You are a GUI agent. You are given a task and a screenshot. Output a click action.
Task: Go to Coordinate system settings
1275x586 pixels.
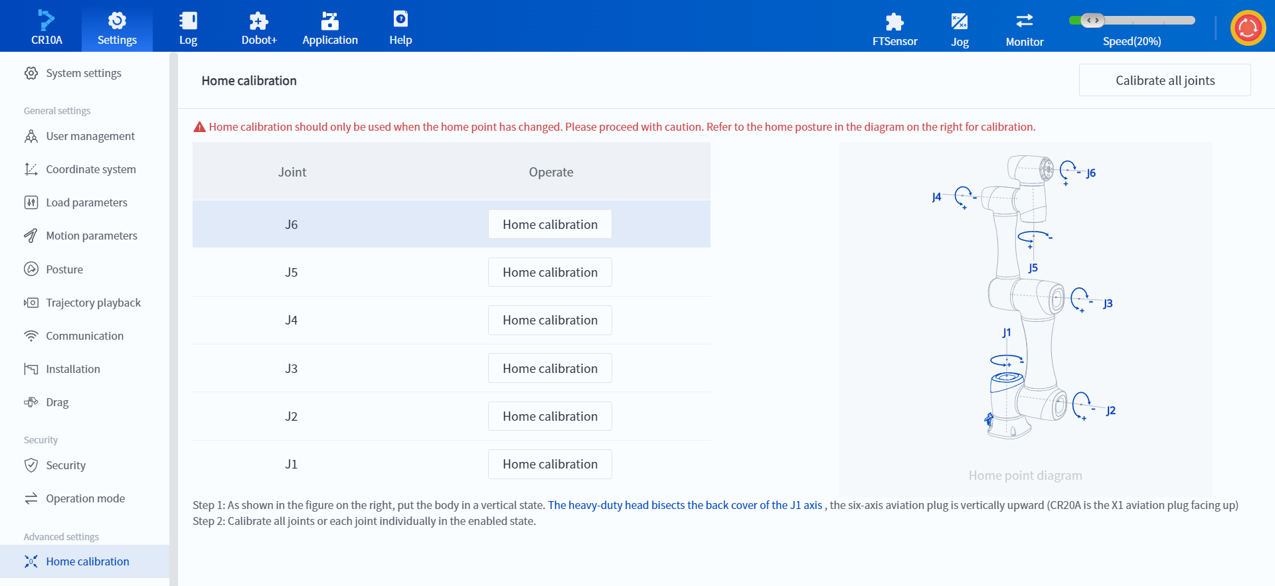click(90, 169)
